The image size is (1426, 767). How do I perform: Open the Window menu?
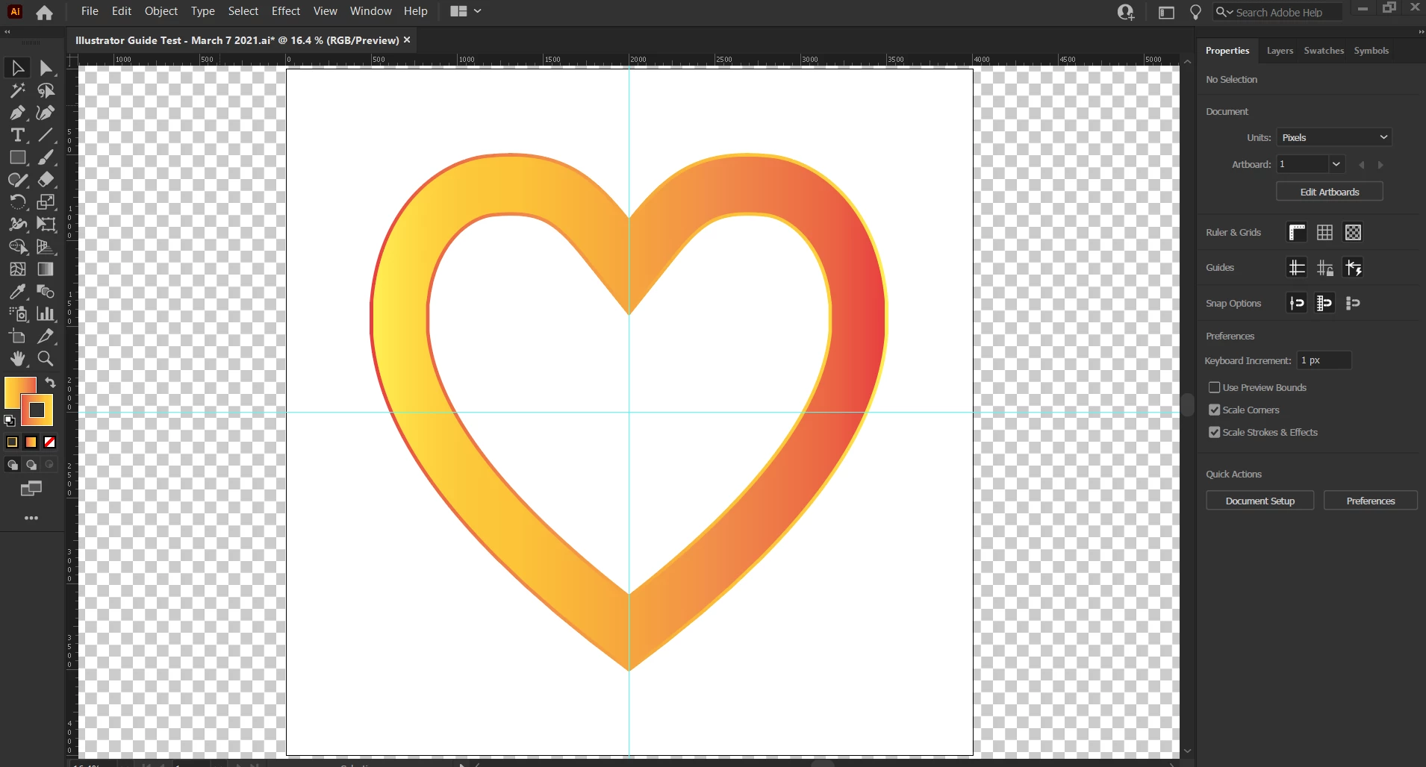[371, 11]
